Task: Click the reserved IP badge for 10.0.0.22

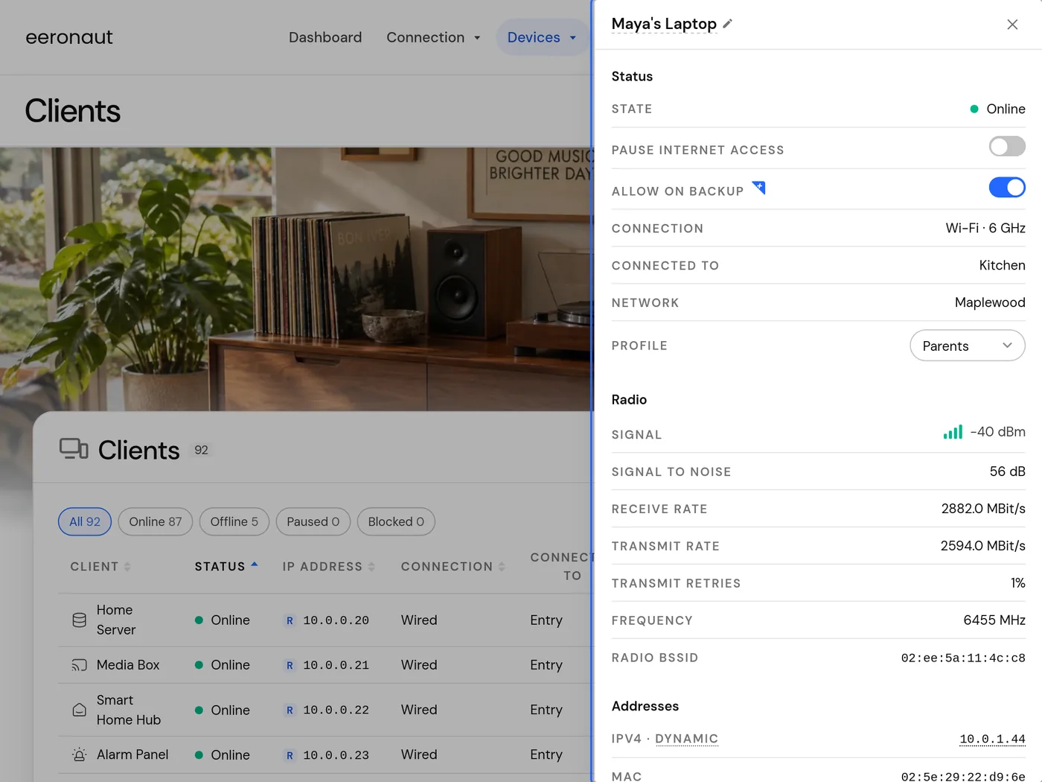Action: click(x=290, y=711)
